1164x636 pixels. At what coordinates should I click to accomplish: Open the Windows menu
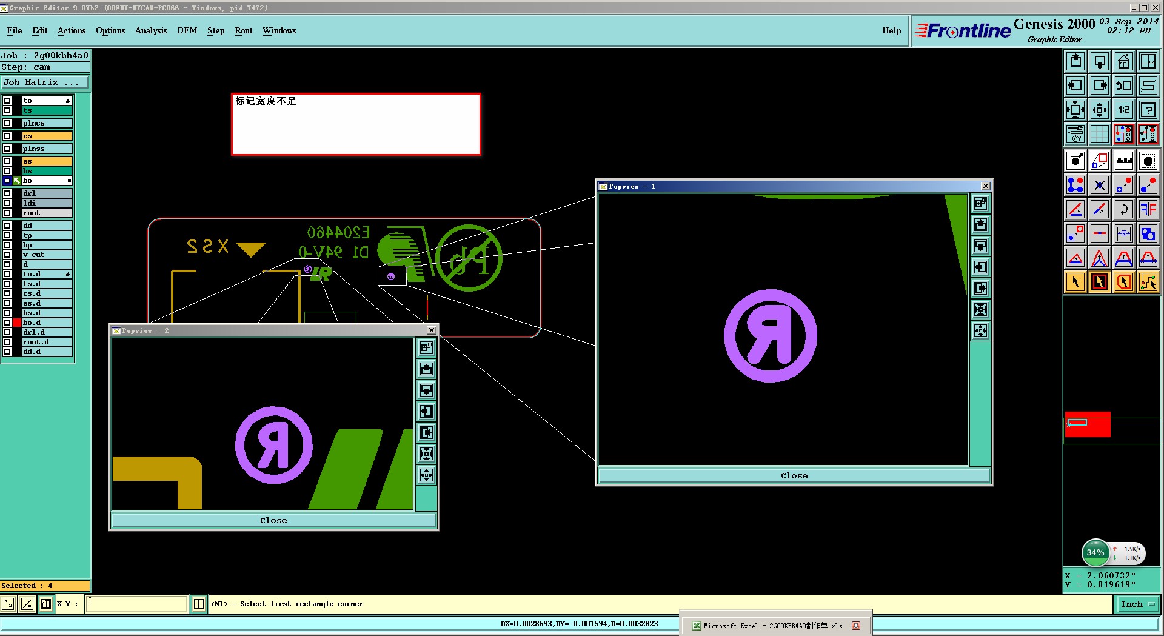[x=279, y=30]
